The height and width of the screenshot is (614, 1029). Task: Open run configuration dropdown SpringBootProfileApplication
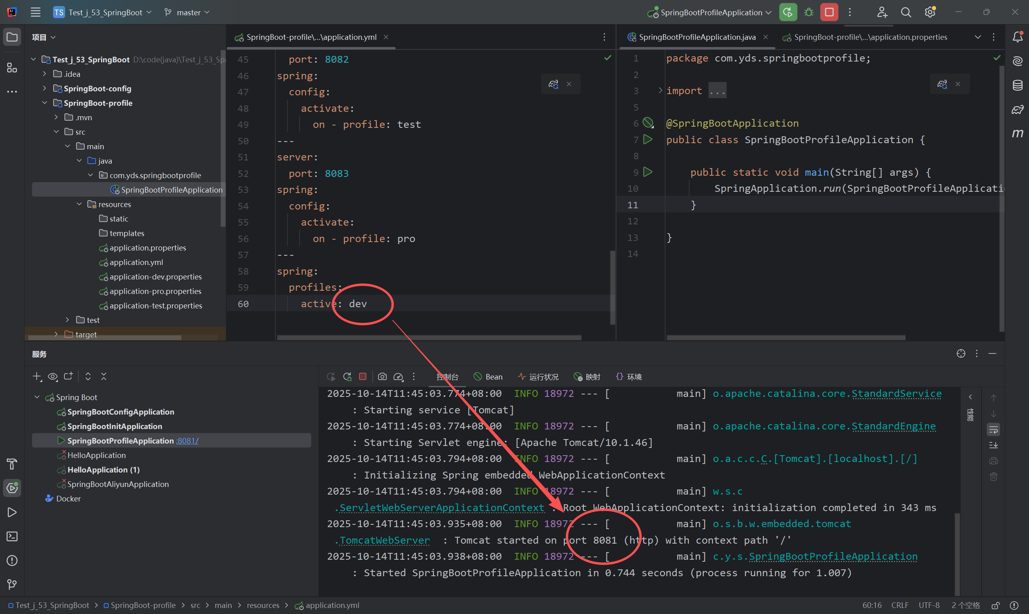click(x=710, y=12)
